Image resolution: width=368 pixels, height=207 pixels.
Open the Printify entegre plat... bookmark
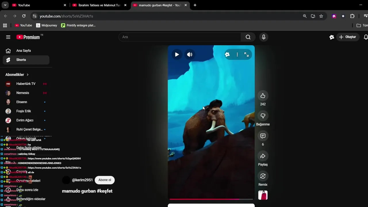78,25
